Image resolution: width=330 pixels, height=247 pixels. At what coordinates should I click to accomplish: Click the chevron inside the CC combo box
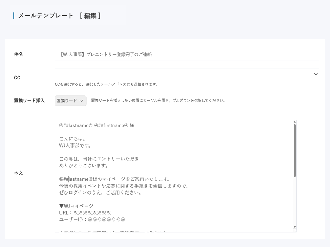[315, 74]
